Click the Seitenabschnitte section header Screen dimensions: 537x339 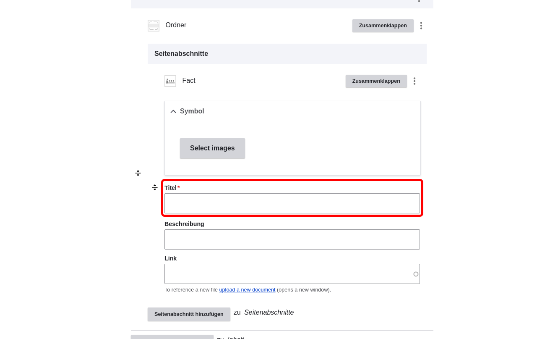click(287, 54)
